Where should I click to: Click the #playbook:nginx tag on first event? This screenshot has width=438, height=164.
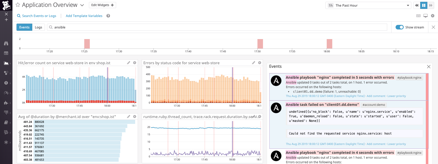click(409, 78)
